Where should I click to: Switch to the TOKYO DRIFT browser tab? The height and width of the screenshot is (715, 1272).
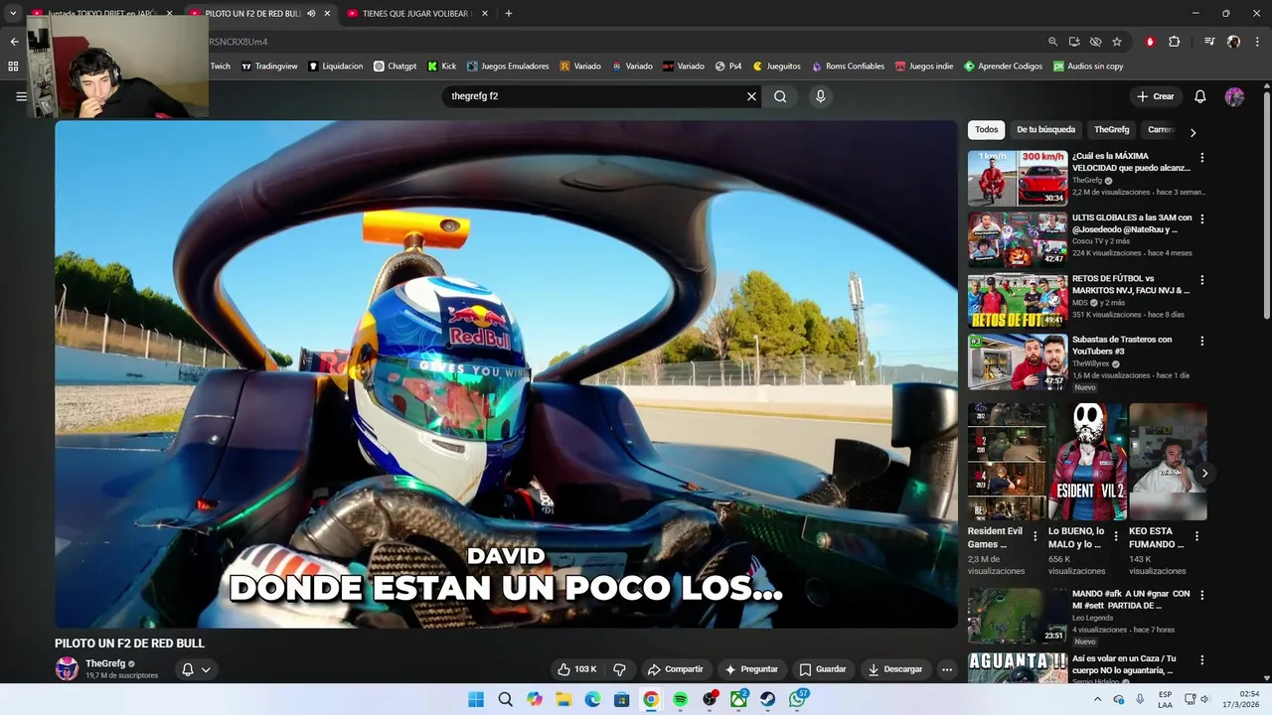pos(102,13)
